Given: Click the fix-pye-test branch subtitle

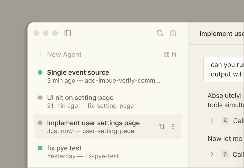Looking at the screenshot, I should click(102, 156).
